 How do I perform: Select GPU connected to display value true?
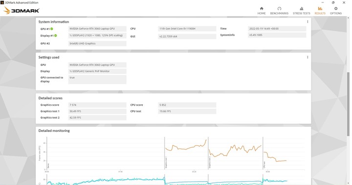97,79
